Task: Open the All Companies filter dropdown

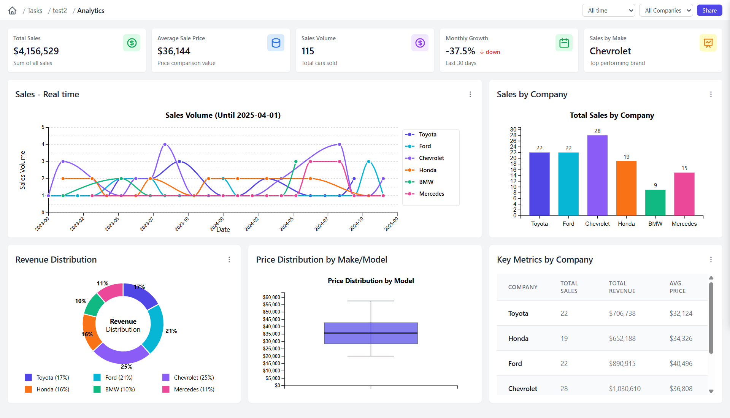Action: coord(666,11)
